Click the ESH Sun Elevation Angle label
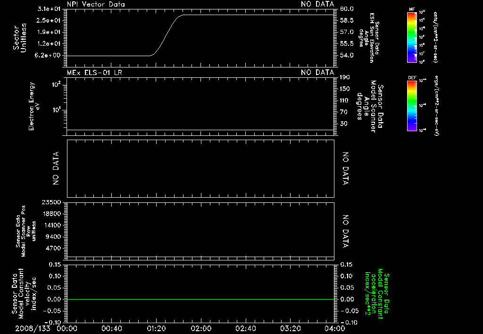The width and height of the screenshot is (483, 334). pyautogui.click(x=369, y=38)
